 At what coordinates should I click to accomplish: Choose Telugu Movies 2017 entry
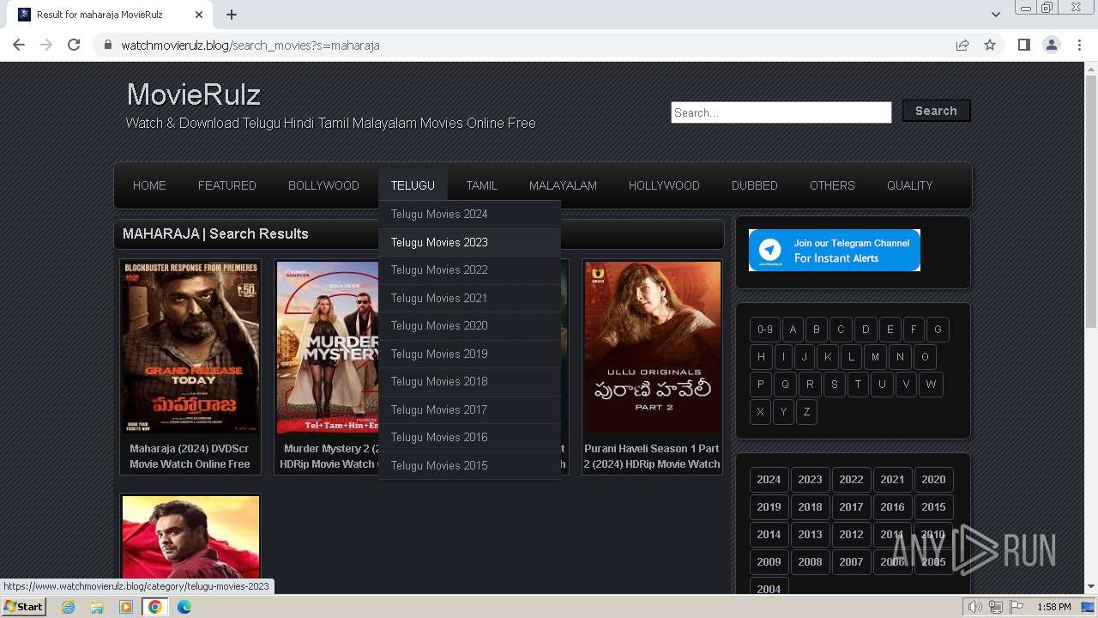coord(469,409)
